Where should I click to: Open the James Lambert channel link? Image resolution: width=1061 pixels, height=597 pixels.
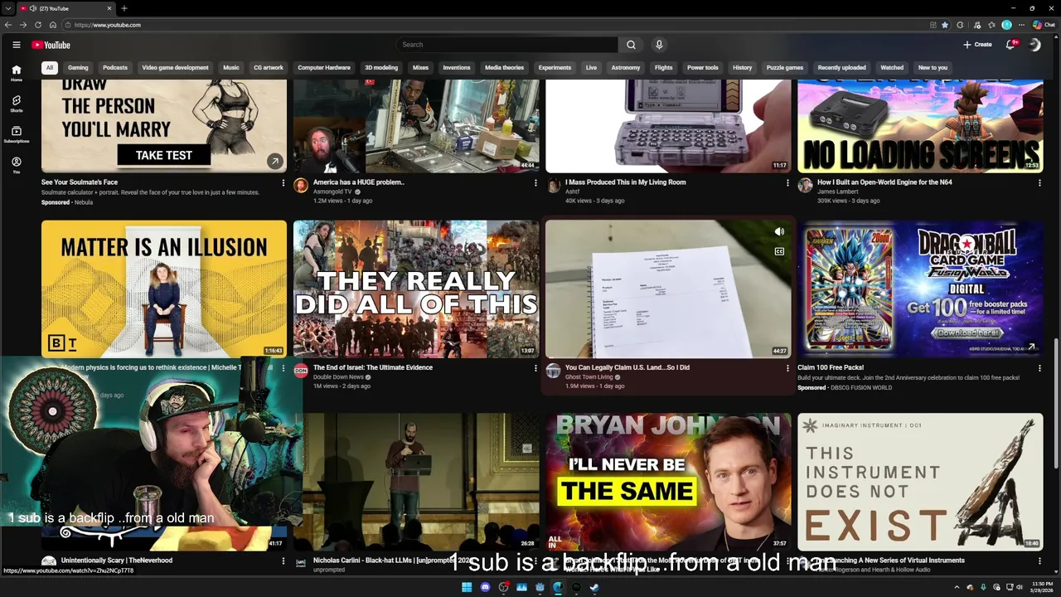coord(838,192)
